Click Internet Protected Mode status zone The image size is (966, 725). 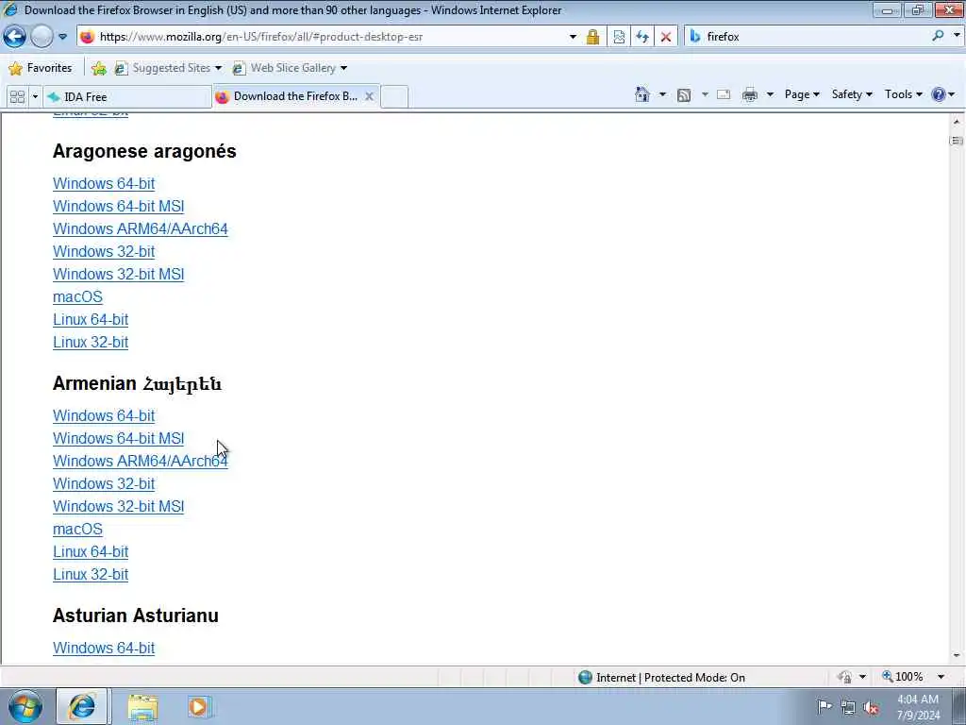click(661, 678)
